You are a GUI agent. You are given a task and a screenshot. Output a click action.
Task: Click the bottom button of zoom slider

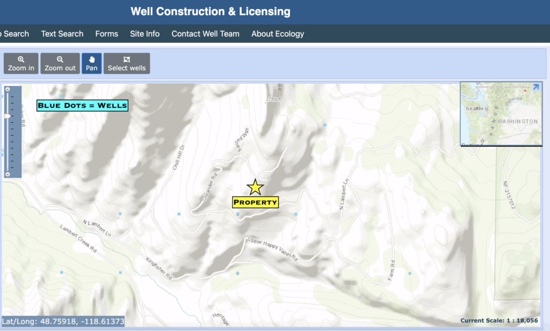[x=8, y=174]
